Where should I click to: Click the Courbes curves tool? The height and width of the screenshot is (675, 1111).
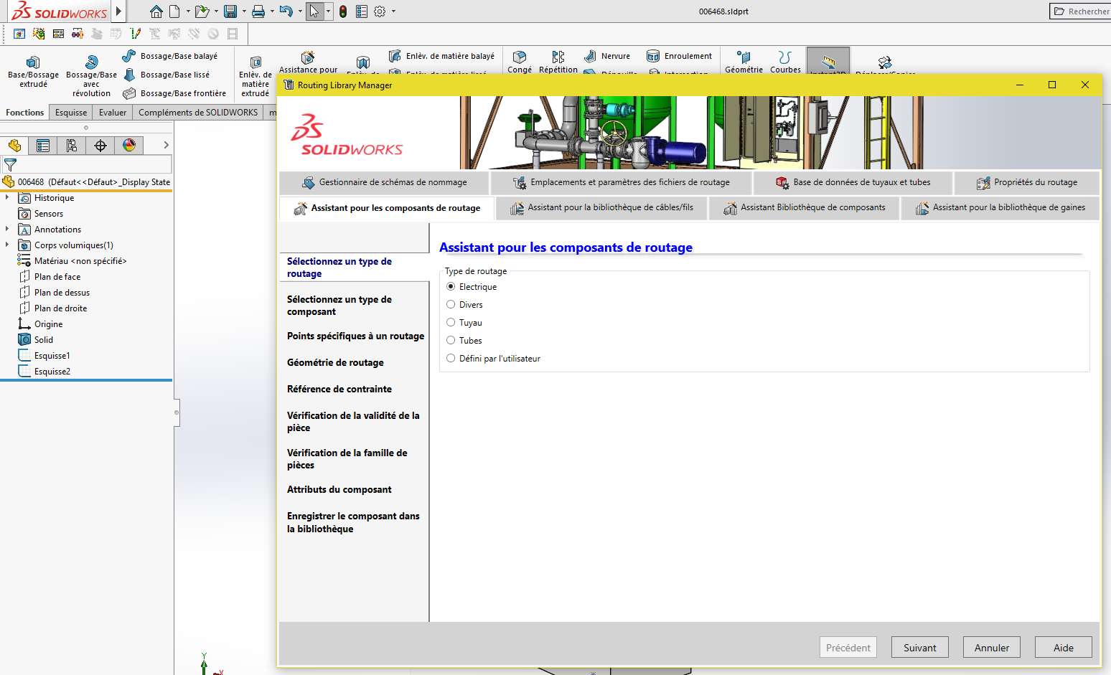coord(785,62)
